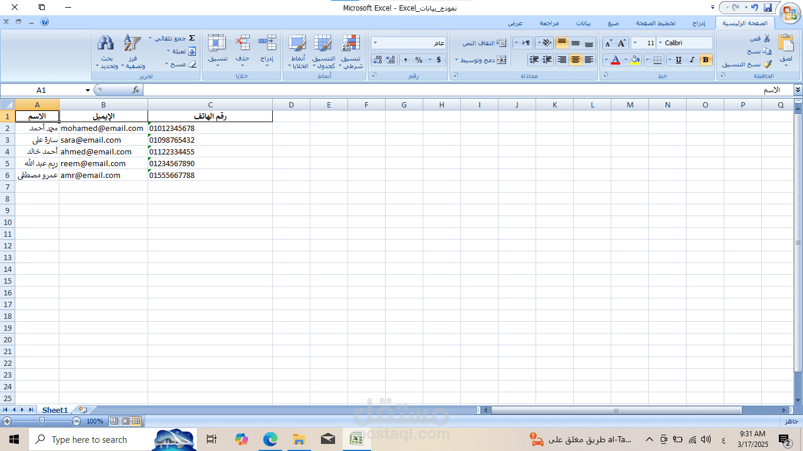Open Cell Styles (أنماط الخلايا)
The width and height of the screenshot is (803, 451).
tap(298, 52)
